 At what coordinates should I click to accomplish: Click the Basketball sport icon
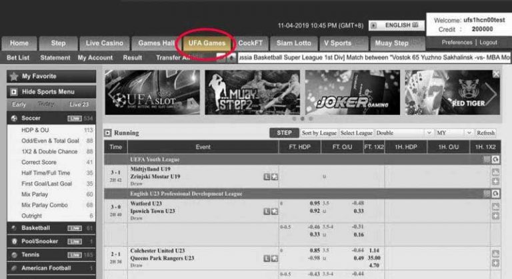click(x=14, y=228)
